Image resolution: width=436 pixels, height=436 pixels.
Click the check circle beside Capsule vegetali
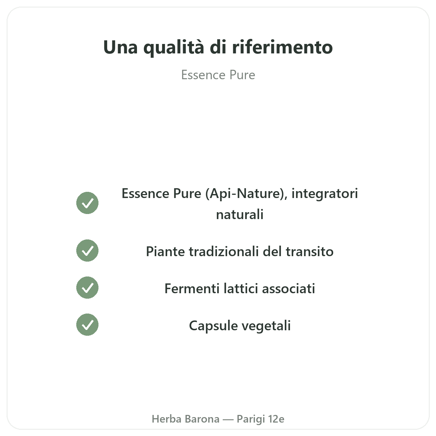coord(87,324)
